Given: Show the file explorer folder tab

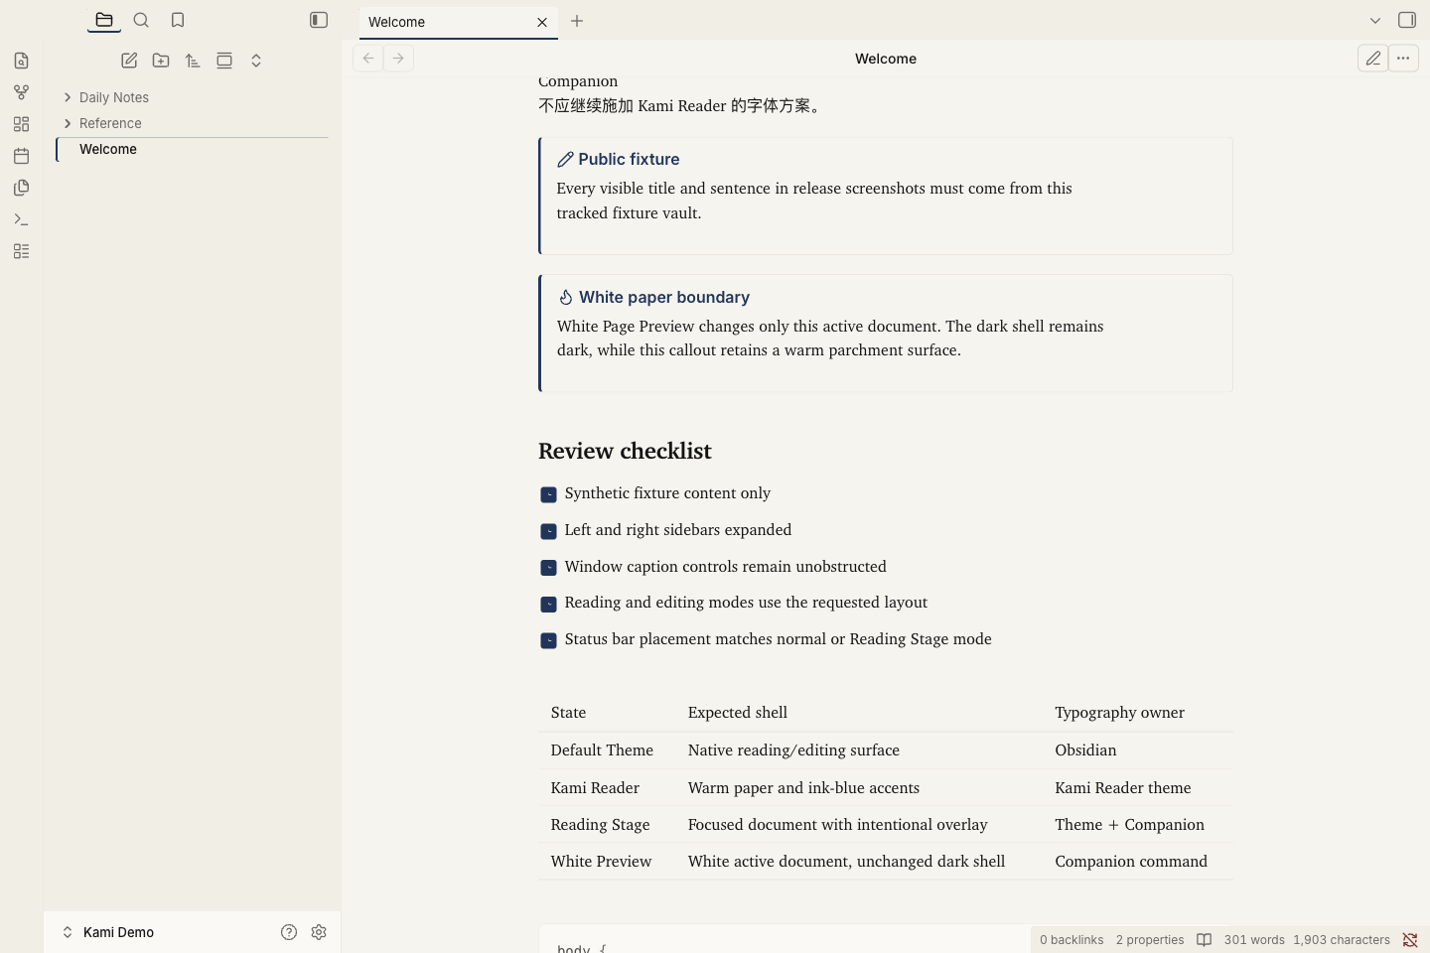Looking at the screenshot, I should [x=104, y=20].
